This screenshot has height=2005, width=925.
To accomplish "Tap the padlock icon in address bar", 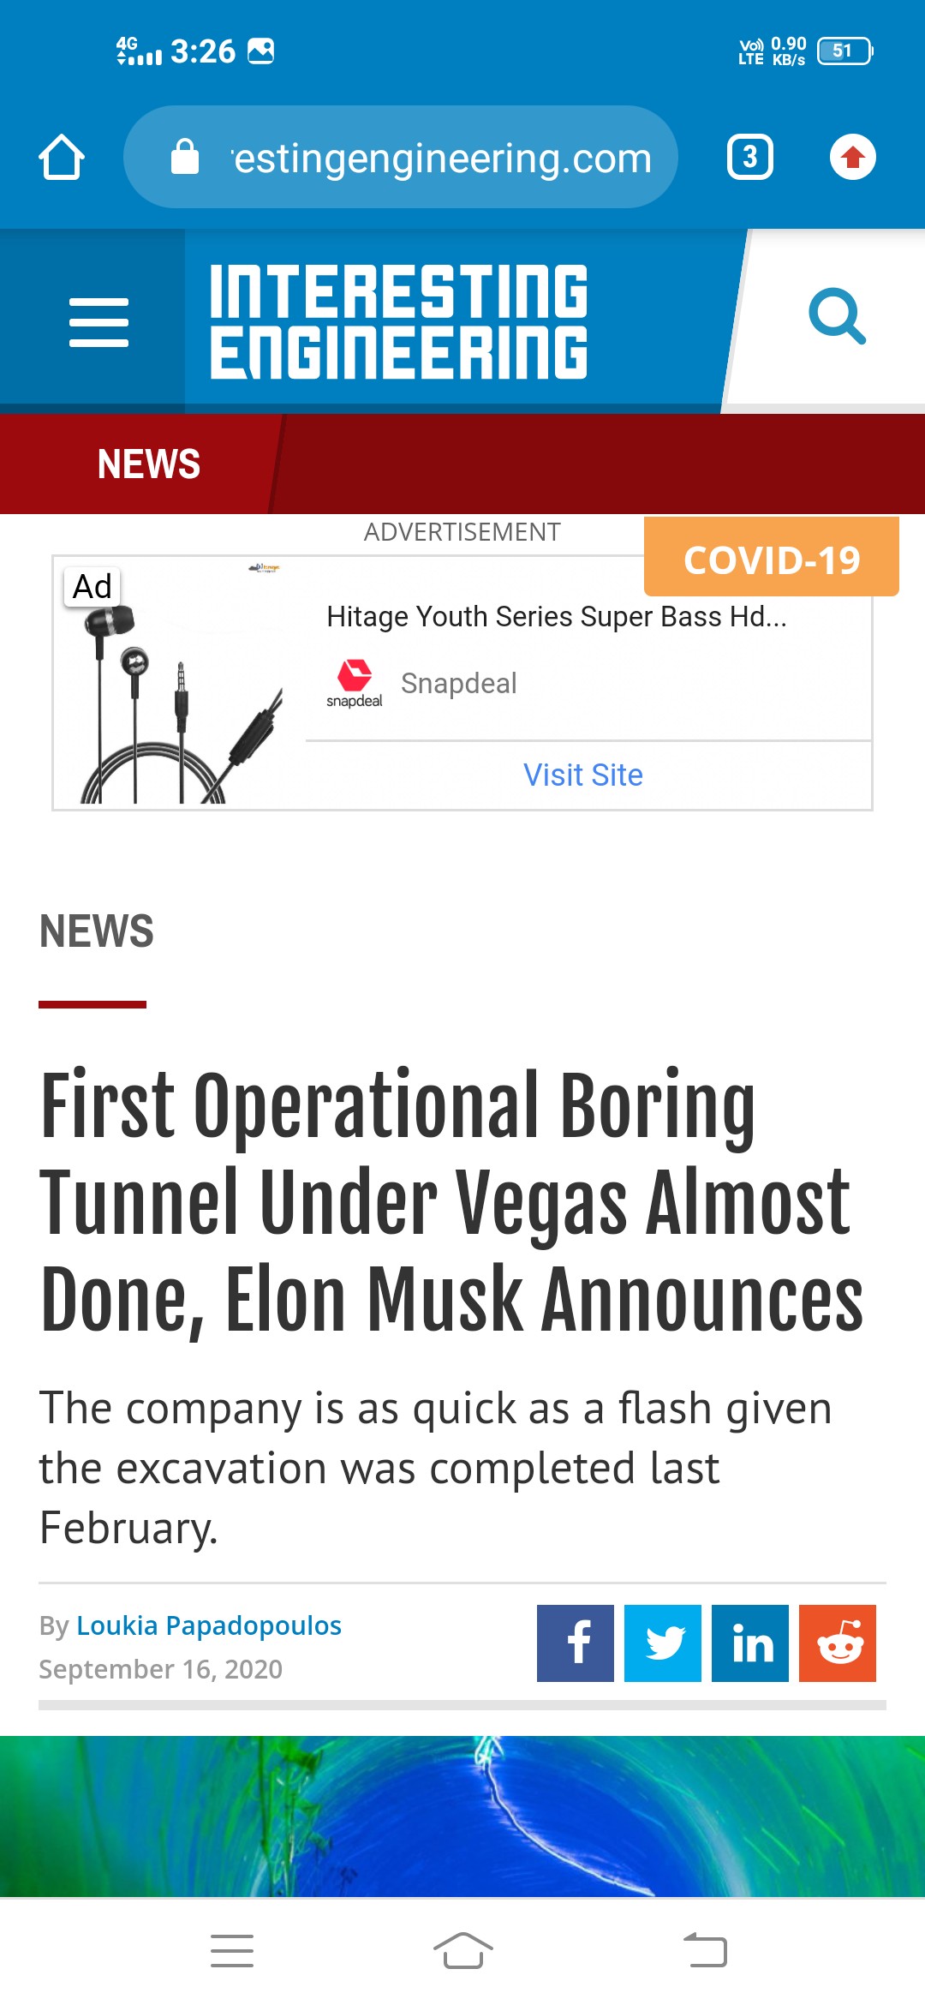I will [185, 157].
